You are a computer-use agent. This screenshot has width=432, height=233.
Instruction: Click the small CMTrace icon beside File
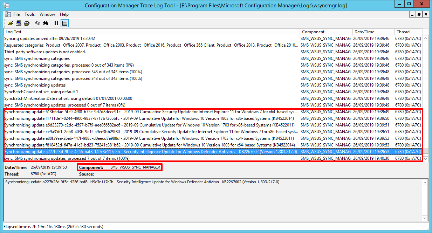7,14
